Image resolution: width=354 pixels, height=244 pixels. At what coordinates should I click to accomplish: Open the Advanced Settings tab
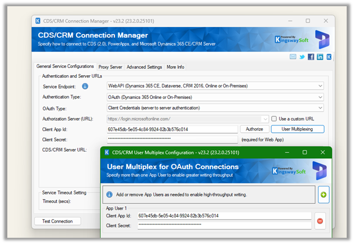click(x=144, y=67)
